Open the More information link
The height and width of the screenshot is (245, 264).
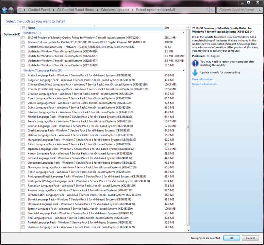tap(202, 79)
